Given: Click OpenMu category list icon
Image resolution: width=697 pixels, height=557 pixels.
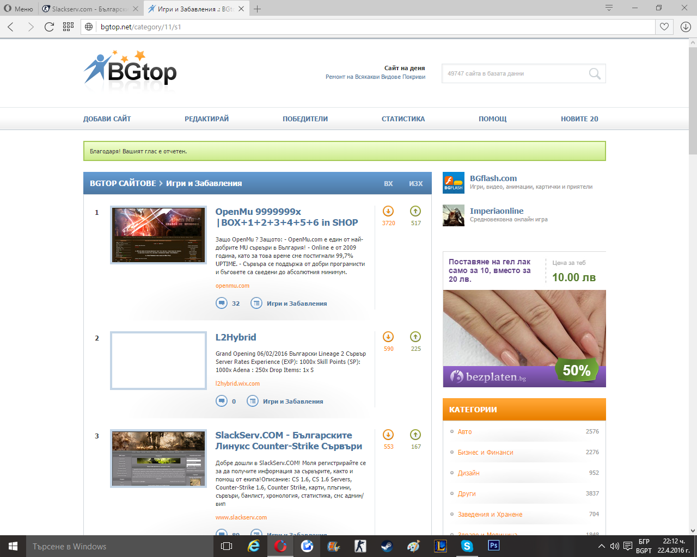Looking at the screenshot, I should click(256, 303).
